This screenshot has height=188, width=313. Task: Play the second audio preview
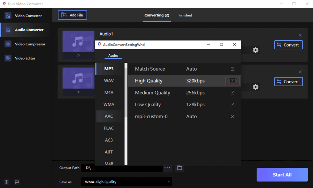click(x=79, y=92)
